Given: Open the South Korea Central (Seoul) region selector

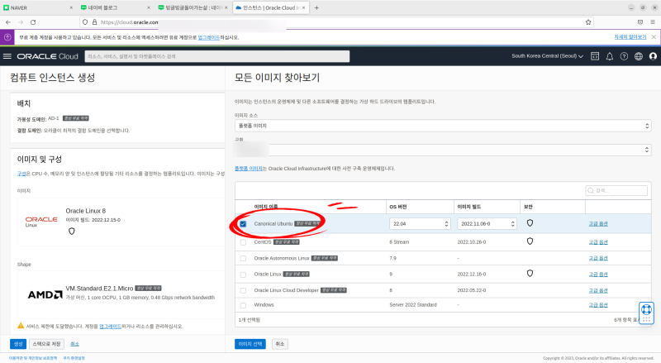Looking at the screenshot, I should click(x=547, y=56).
